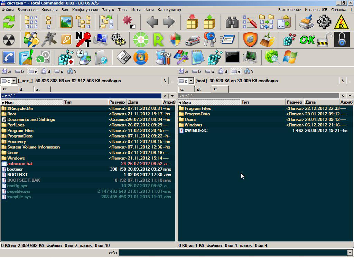Open right panel directory history arrow
The height and width of the screenshot is (258, 354).
[x=350, y=96]
